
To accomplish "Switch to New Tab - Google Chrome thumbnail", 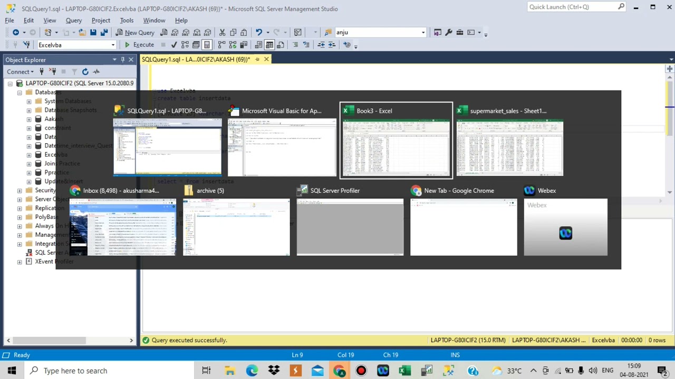I will pos(464,220).
